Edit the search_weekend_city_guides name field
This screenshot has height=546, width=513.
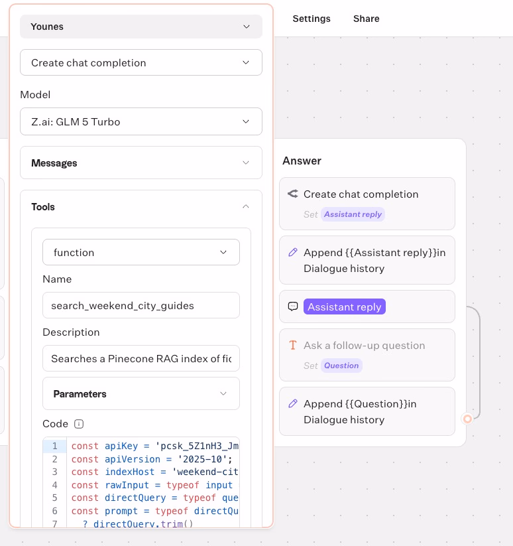pyautogui.click(x=141, y=306)
